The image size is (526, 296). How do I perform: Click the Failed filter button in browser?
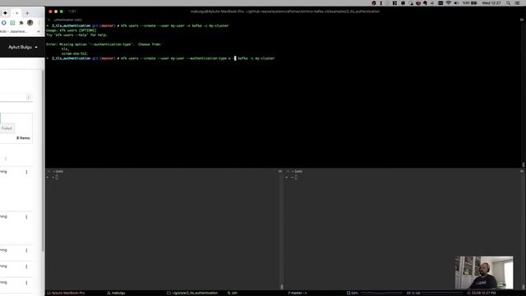click(7, 128)
